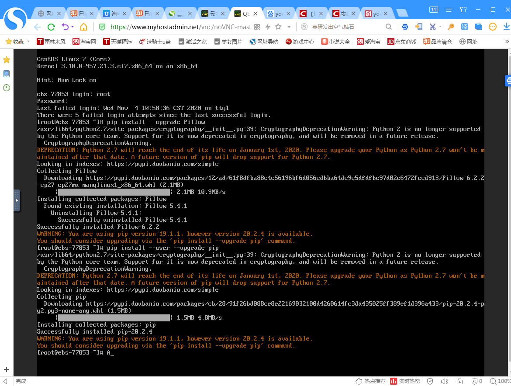Click the lightning speed-mode icon
511x386 pixels.
click(268, 27)
